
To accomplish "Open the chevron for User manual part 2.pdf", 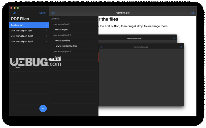I will tap(46, 36).
